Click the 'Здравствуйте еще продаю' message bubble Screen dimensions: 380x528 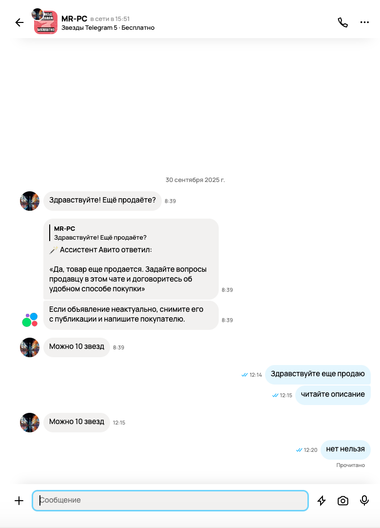(x=318, y=374)
